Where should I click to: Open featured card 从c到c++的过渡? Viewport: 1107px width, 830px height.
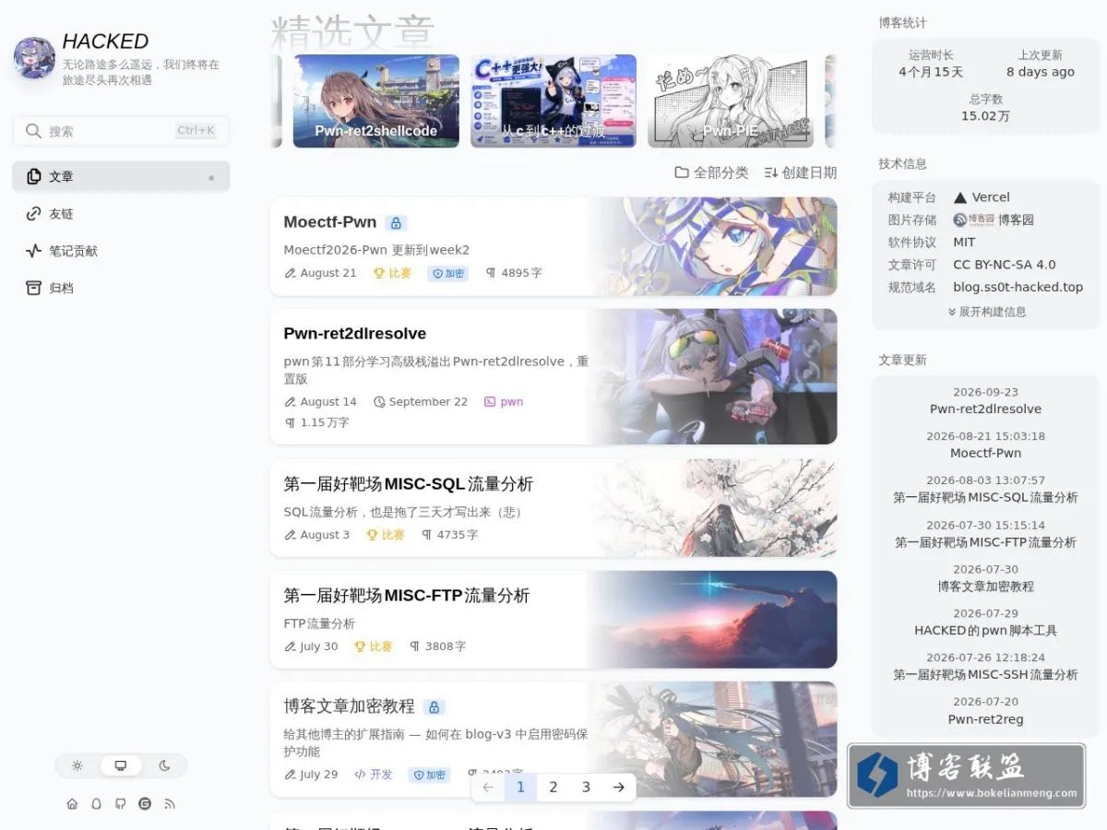click(x=553, y=101)
